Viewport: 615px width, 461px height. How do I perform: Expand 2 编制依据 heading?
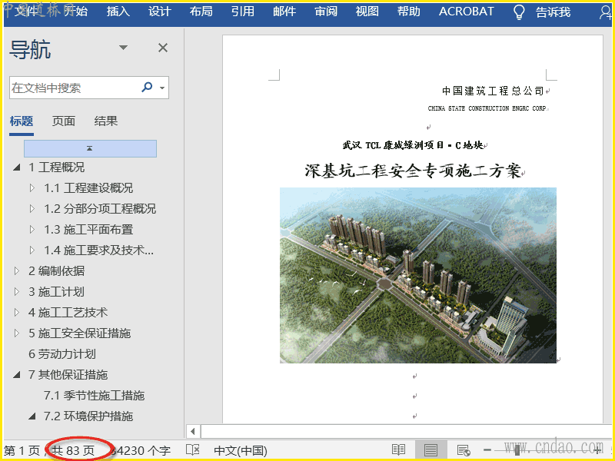(x=16, y=271)
